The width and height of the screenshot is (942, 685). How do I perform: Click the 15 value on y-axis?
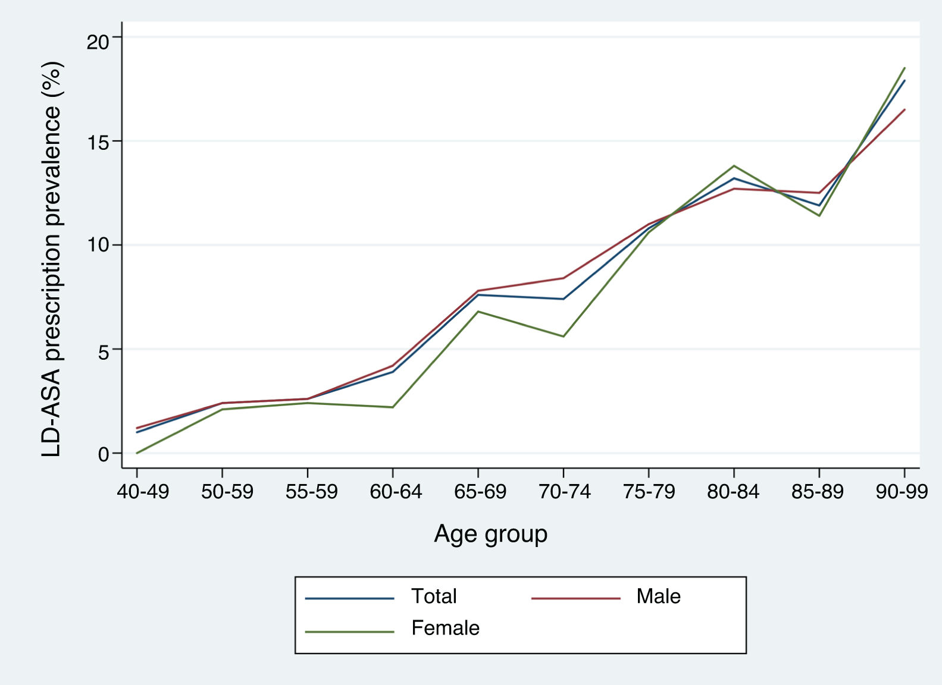click(99, 143)
